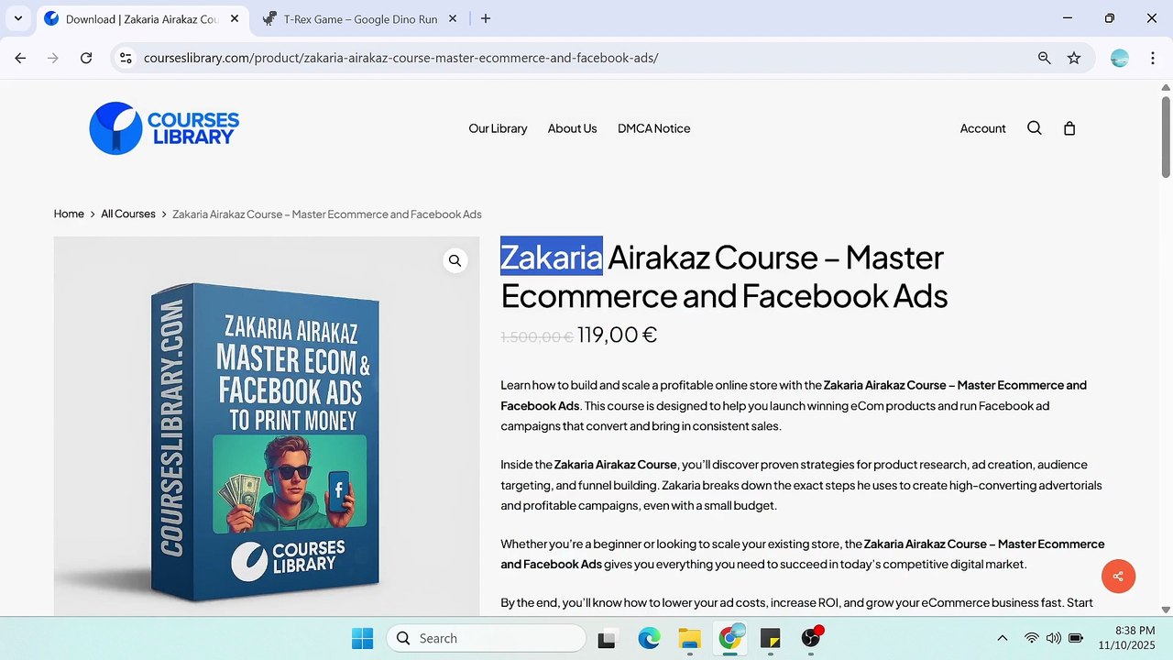Open the Chrome profile avatar
Screen dimensions: 1173x660
click(1120, 58)
